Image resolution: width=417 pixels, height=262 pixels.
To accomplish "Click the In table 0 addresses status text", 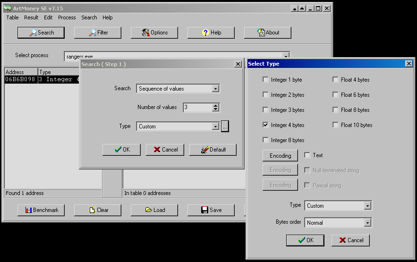I will coord(147,193).
